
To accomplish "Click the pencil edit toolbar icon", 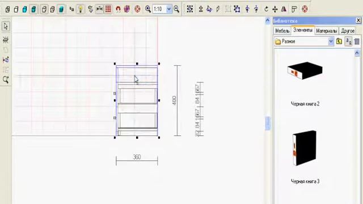I will (x=218, y=9).
